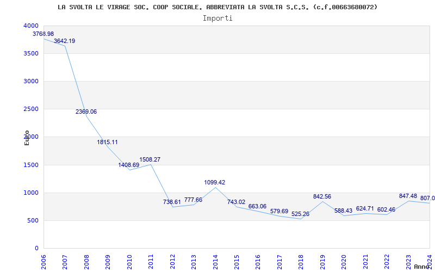The width and height of the screenshot is (435, 272).
Task: Click the Anno x-axis label
Action: point(422,267)
